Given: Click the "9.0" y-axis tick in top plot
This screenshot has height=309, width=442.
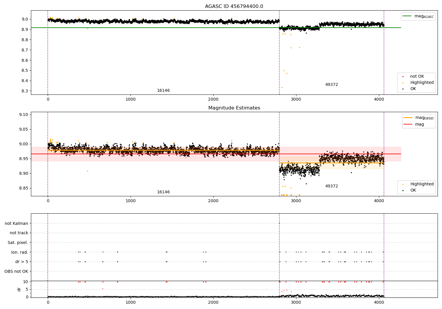Looking at the screenshot, I should tap(25, 19).
